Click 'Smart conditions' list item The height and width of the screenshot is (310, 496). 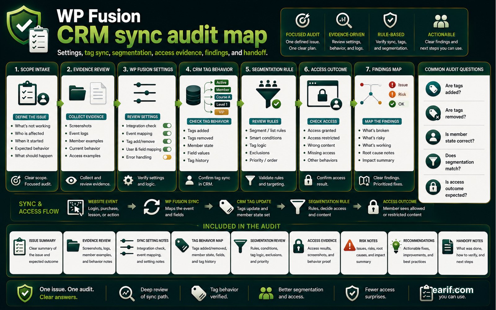(x=265, y=138)
